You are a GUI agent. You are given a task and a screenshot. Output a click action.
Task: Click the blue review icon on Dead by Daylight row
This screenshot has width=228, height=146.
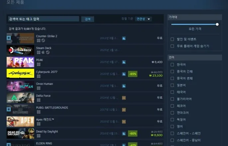124,133
